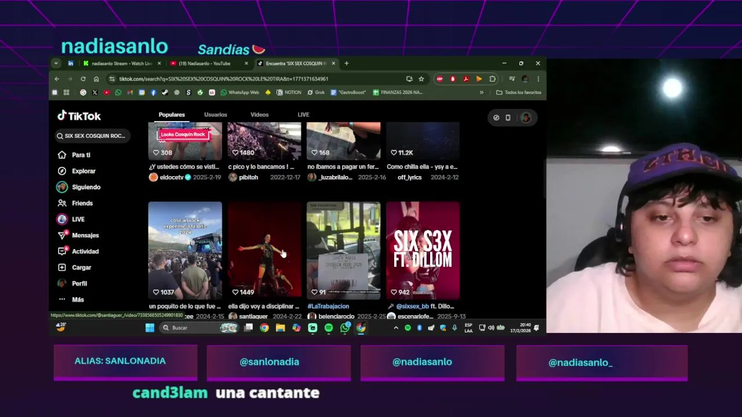Open the Looks Cosquin Rock video thumbnail
Image resolution: width=742 pixels, height=417 pixels.
(185, 141)
